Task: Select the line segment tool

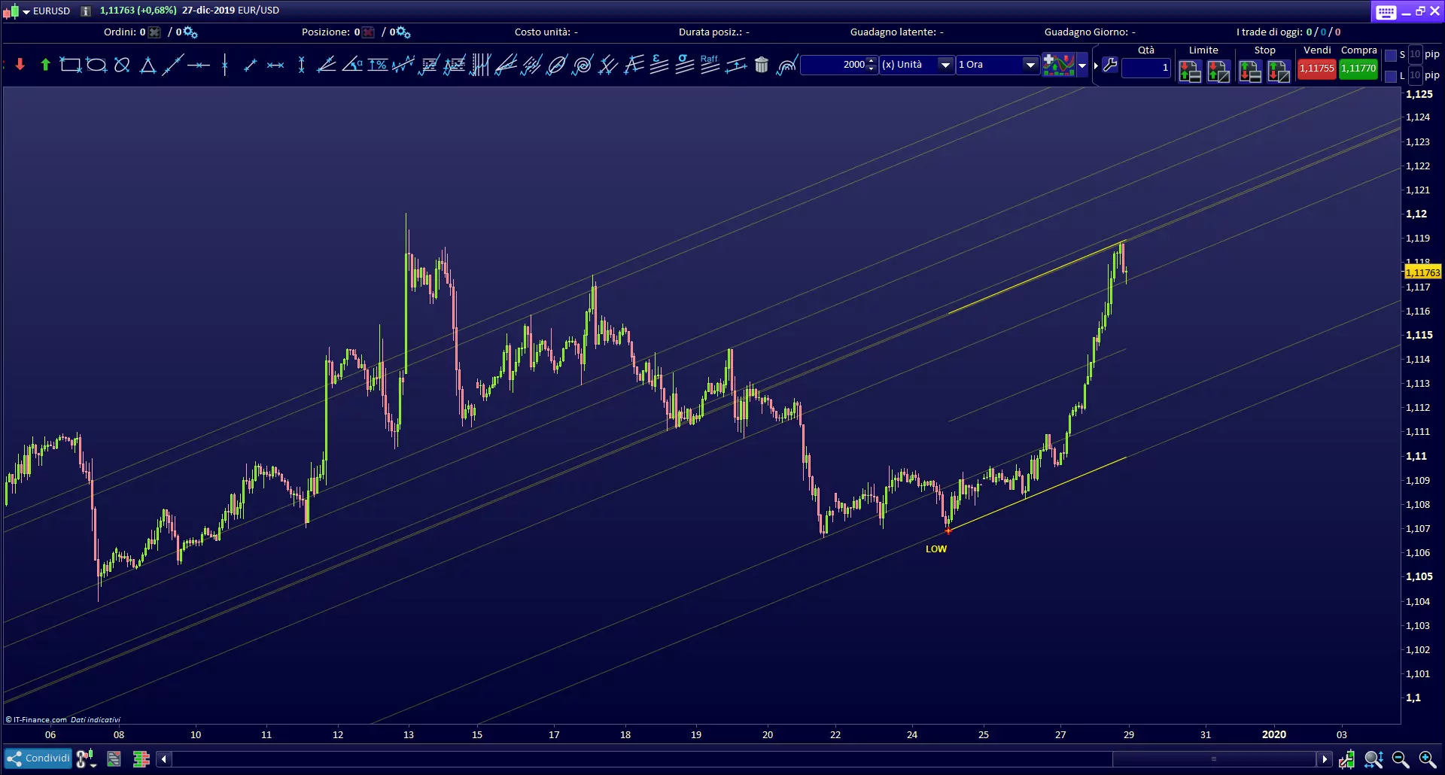Action: click(x=251, y=65)
